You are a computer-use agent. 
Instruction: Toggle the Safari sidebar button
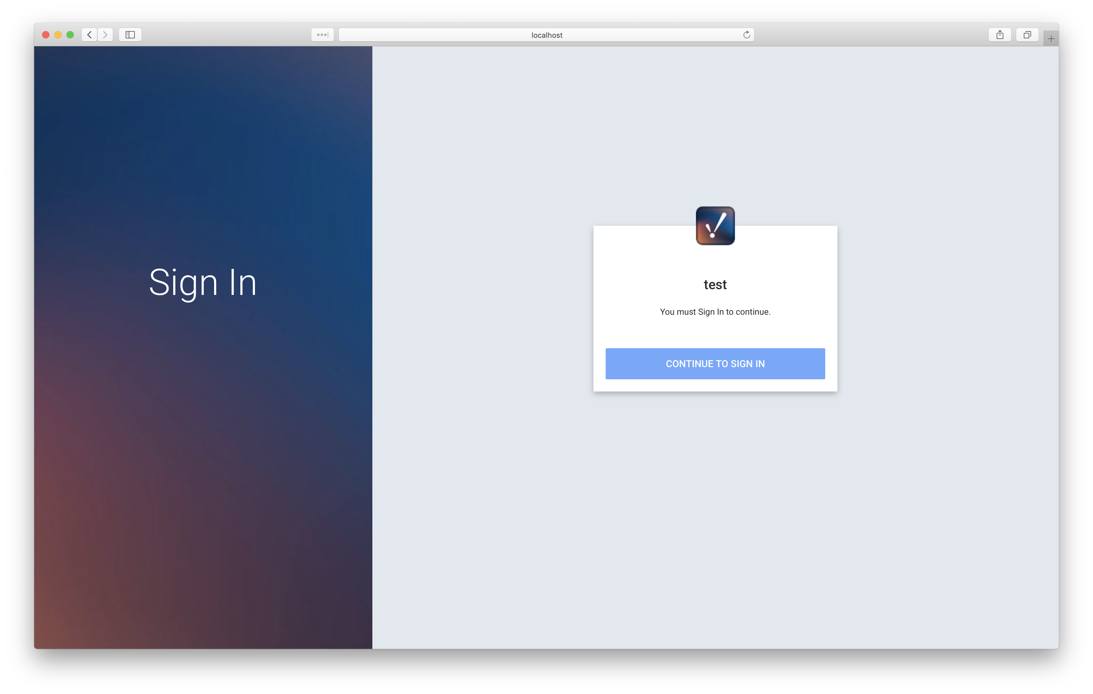[130, 35]
